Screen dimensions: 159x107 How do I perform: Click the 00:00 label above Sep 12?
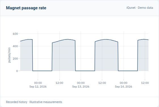pos(38,83)
